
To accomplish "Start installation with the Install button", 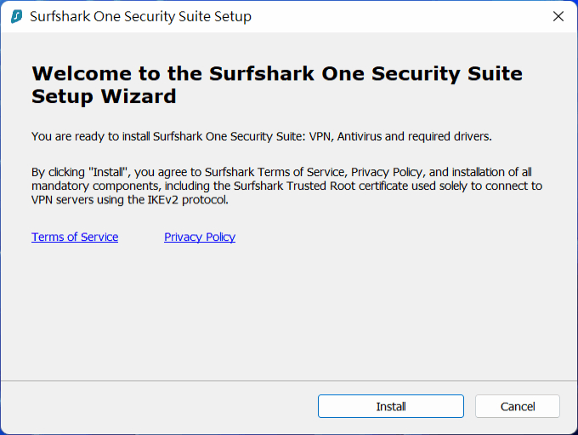I will pos(391,406).
